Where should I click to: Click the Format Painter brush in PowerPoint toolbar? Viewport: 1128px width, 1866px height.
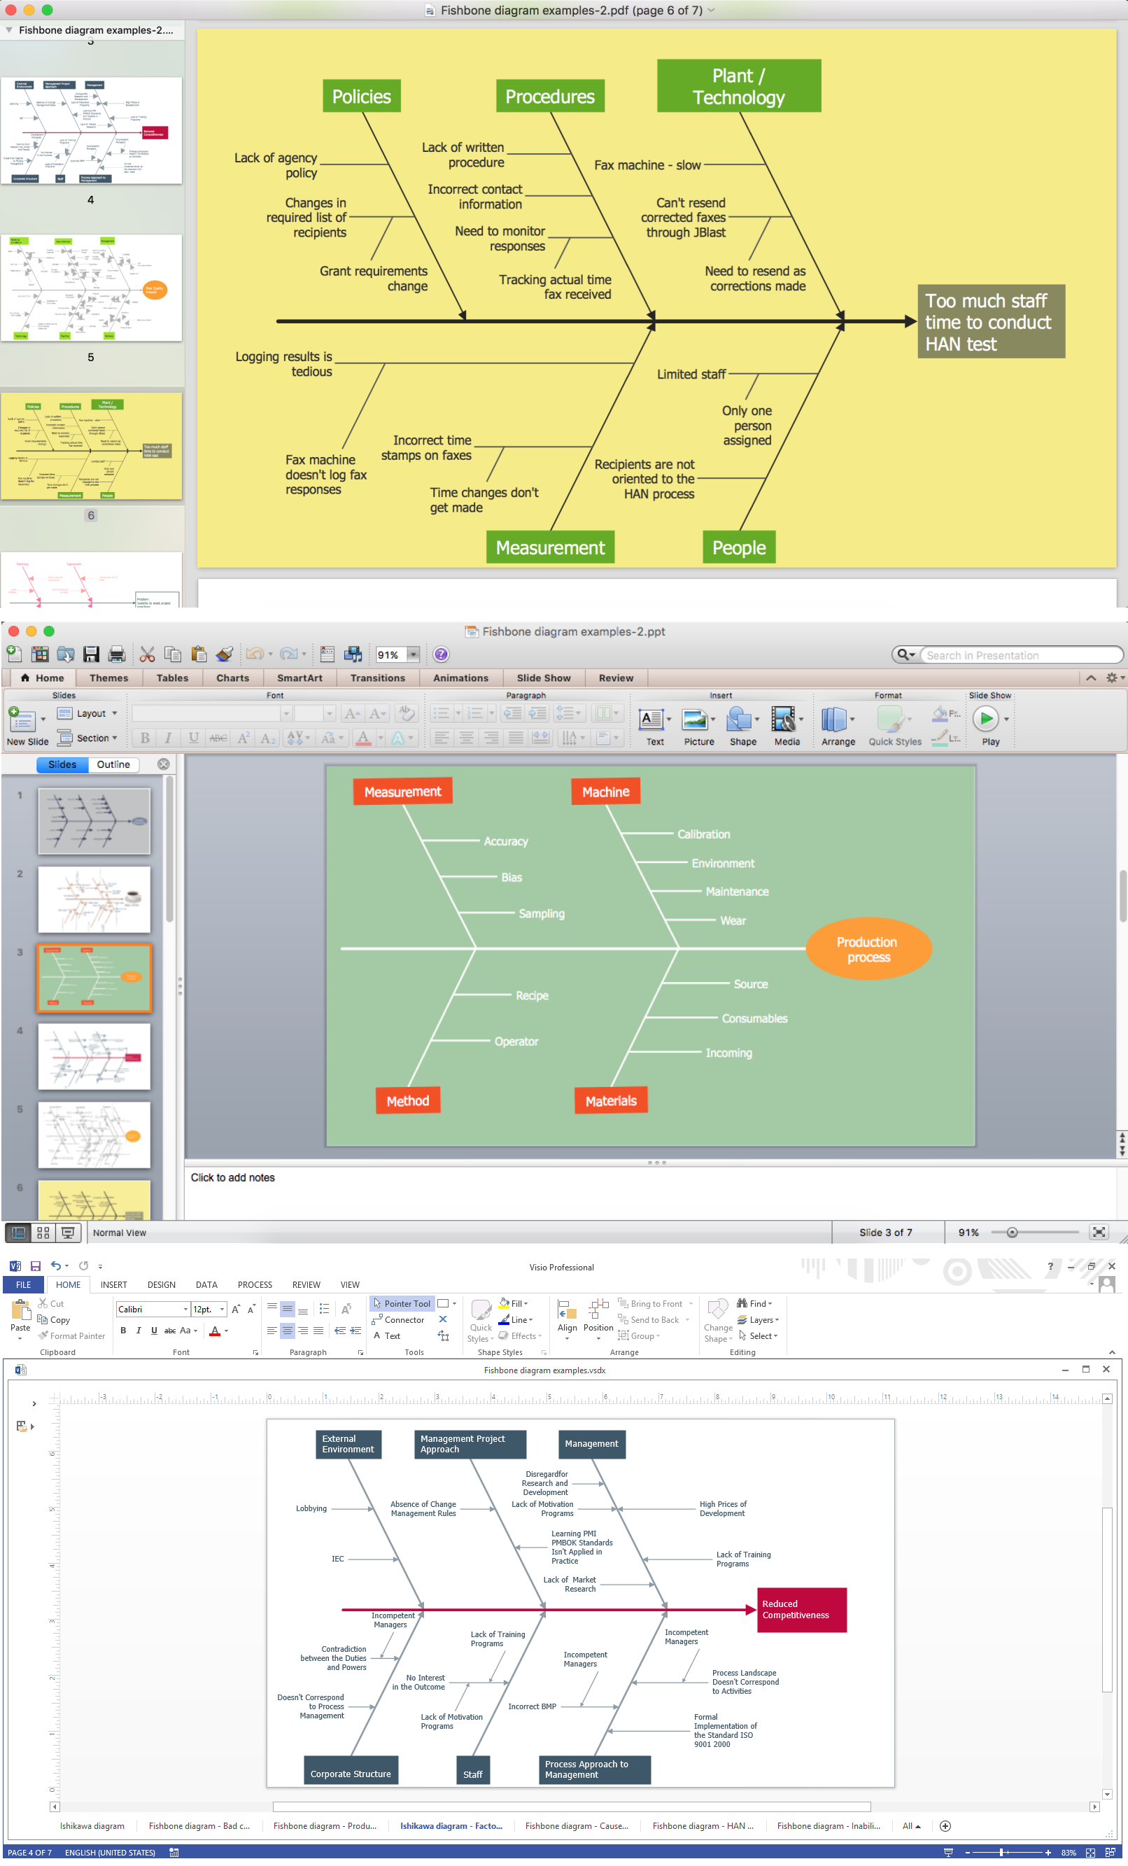(x=225, y=654)
